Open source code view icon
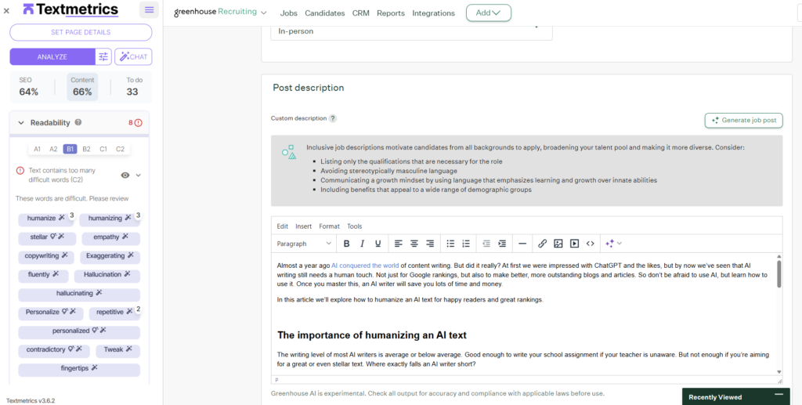The image size is (802, 405). (x=591, y=244)
